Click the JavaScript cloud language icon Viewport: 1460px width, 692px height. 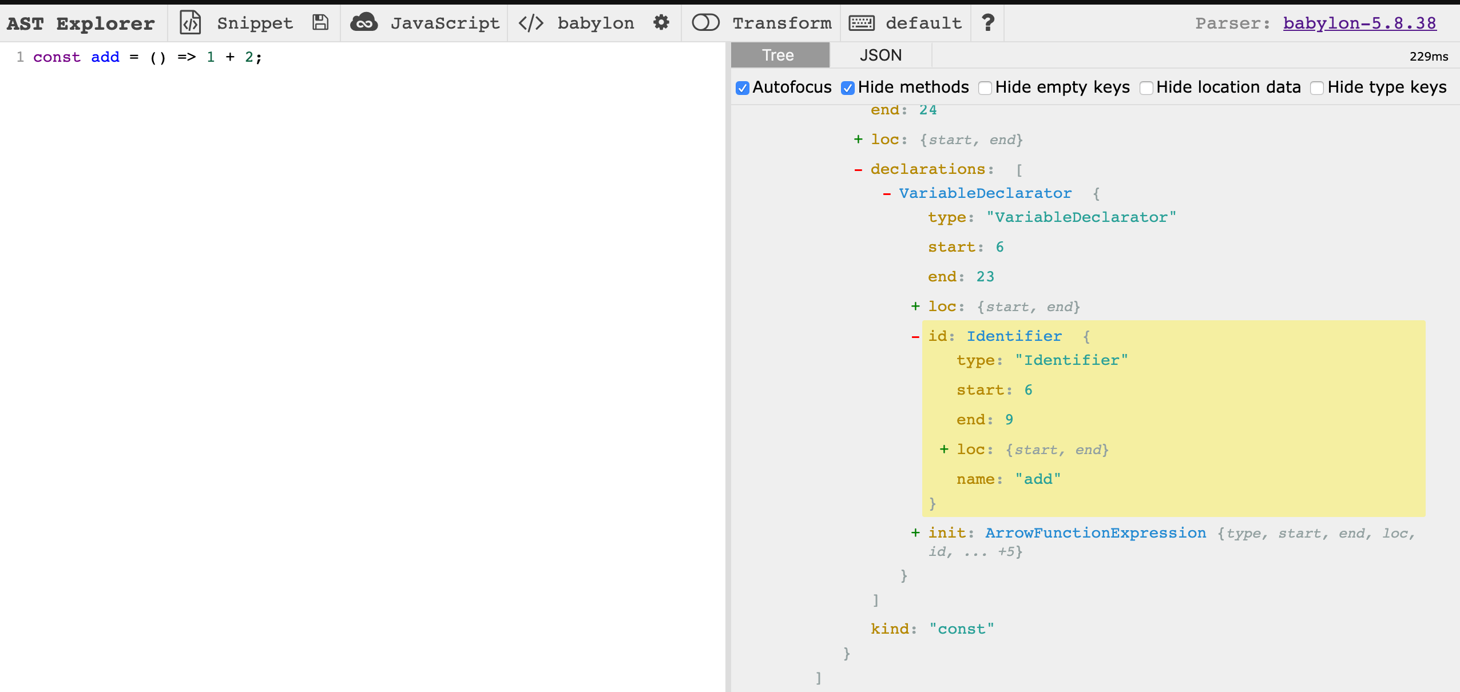[364, 23]
